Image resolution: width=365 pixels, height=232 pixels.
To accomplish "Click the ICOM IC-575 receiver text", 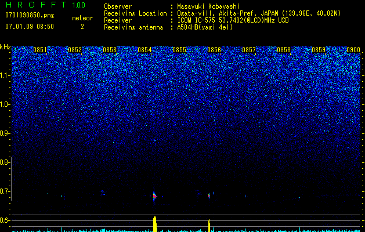I will (x=233, y=20).
